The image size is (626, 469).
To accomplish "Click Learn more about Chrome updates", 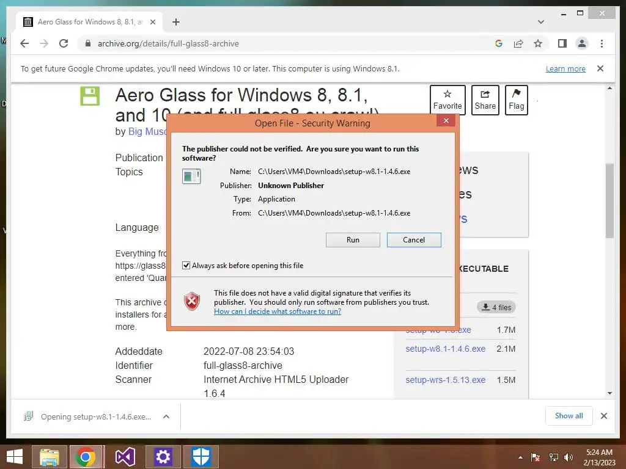I will (565, 68).
